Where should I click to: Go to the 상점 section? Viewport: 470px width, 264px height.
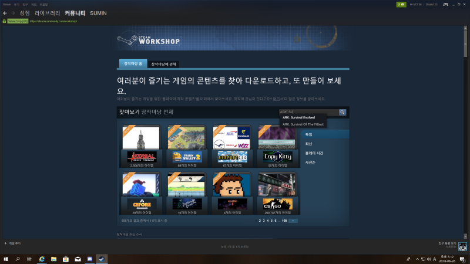[x=25, y=13]
